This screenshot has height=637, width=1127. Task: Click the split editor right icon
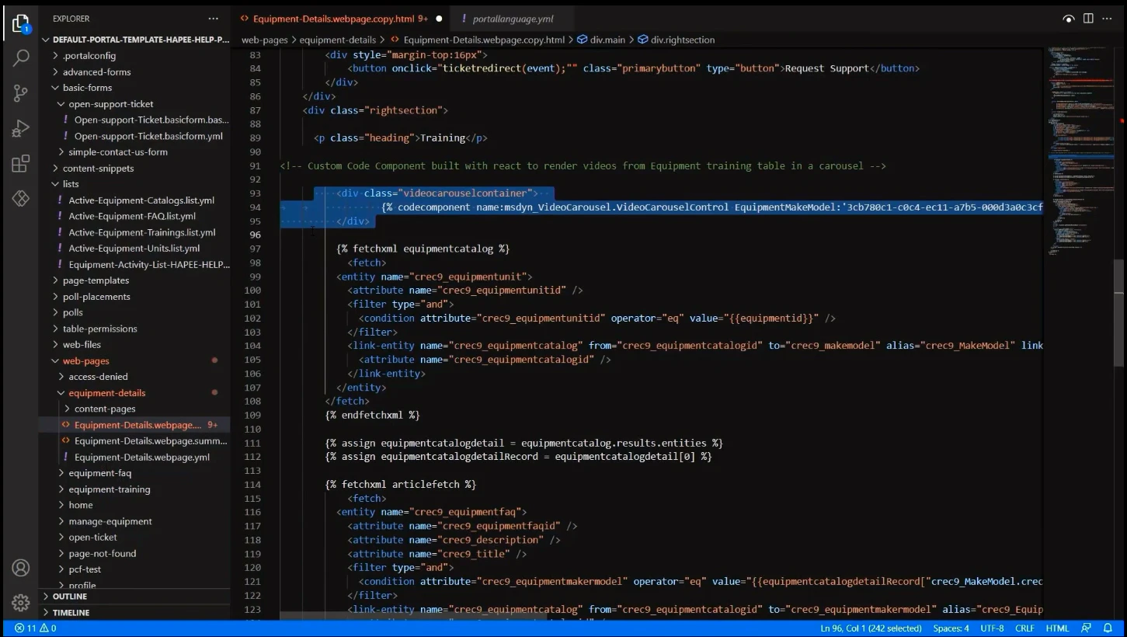[1088, 18]
